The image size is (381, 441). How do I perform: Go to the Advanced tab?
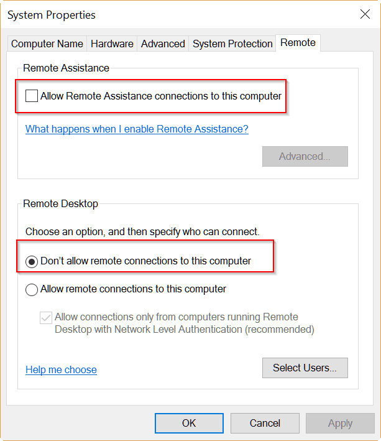tap(163, 44)
